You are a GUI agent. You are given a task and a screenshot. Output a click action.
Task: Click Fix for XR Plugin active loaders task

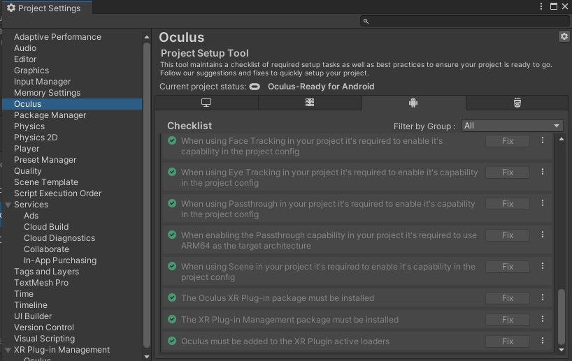click(x=508, y=341)
